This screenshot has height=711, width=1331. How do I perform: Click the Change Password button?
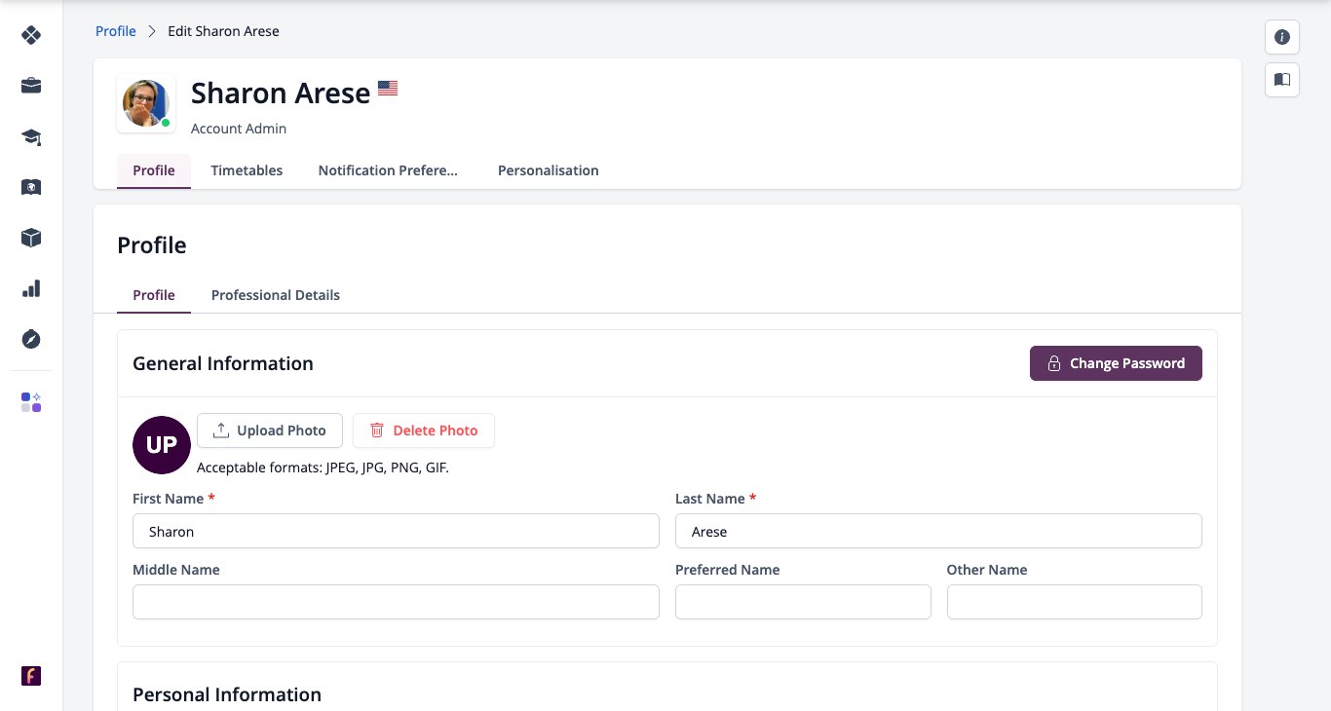1116,363
